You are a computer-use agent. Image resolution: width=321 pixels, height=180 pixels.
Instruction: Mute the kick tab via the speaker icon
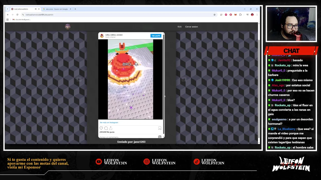(x=36, y=9)
